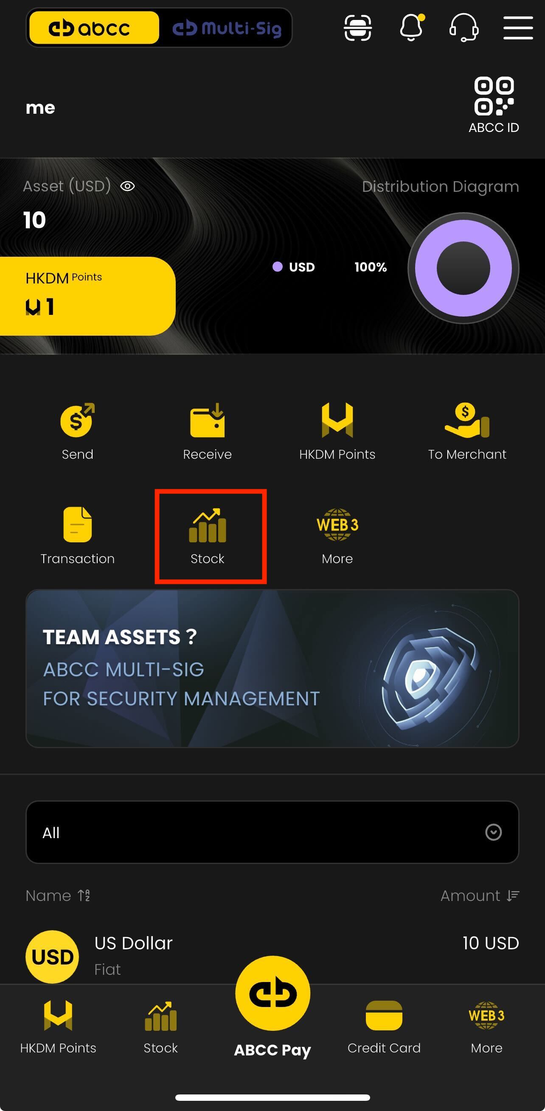
Task: Open the QR scan icon in header
Action: tap(357, 28)
